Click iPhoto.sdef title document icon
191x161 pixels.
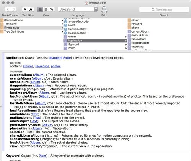pos(87,3)
